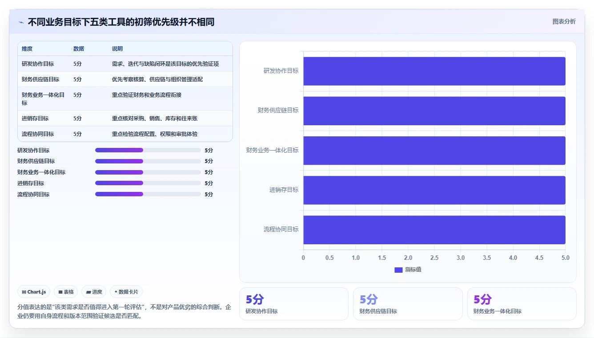Click the description 重点检验流程配置、权限和审批体验
The height and width of the screenshot is (338, 594).
155,134
